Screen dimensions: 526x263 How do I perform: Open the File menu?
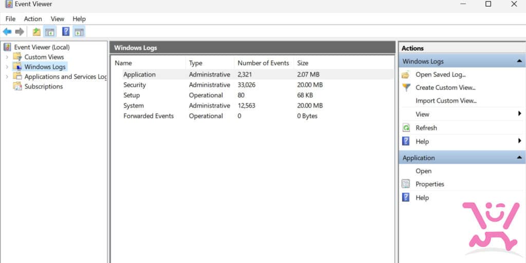coord(10,19)
